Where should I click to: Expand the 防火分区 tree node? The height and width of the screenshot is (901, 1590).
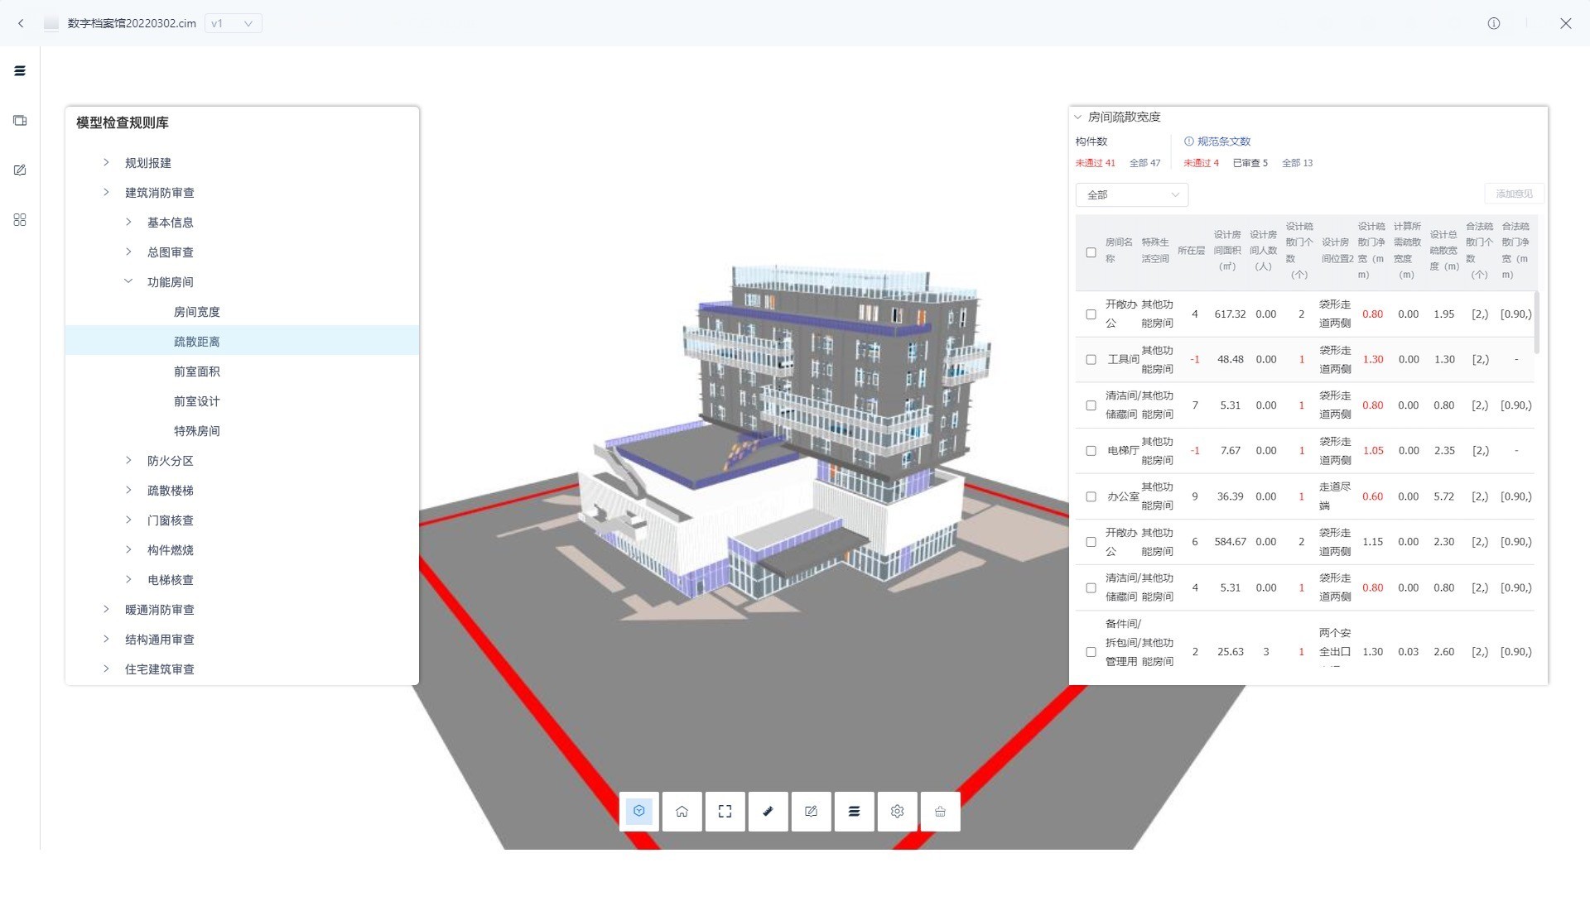pyautogui.click(x=129, y=461)
